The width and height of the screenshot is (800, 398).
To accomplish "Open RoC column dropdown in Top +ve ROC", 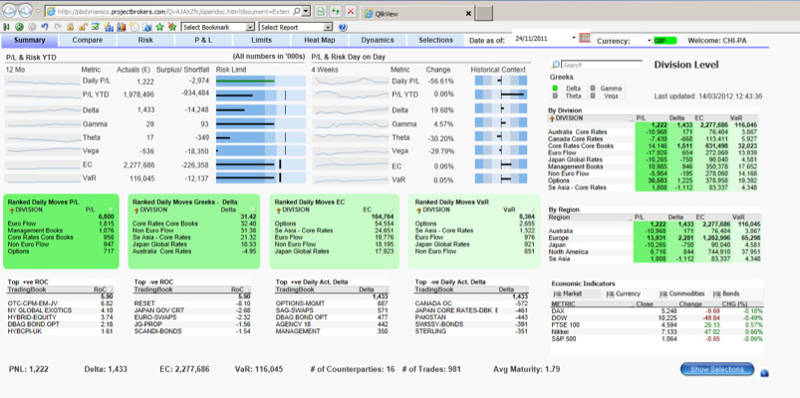I will (111, 289).
